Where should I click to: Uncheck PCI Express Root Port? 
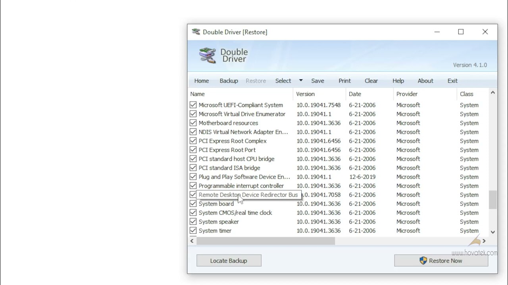tap(193, 150)
